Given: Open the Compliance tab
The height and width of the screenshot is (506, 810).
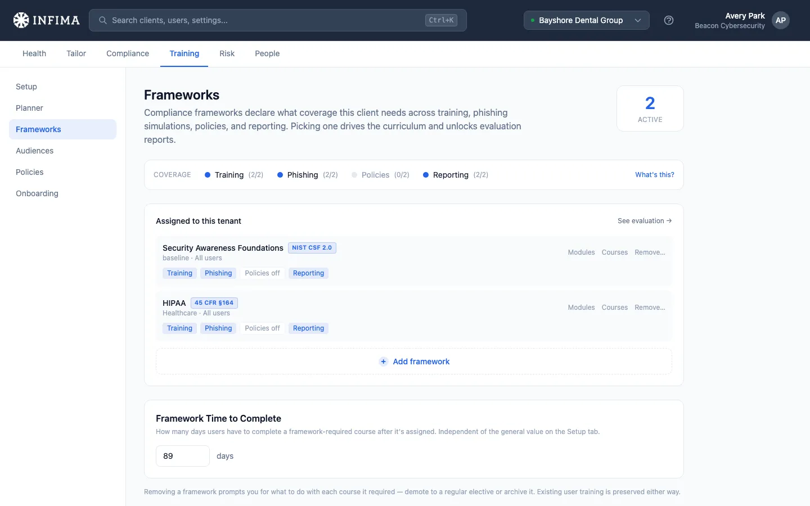Looking at the screenshot, I should click(128, 53).
